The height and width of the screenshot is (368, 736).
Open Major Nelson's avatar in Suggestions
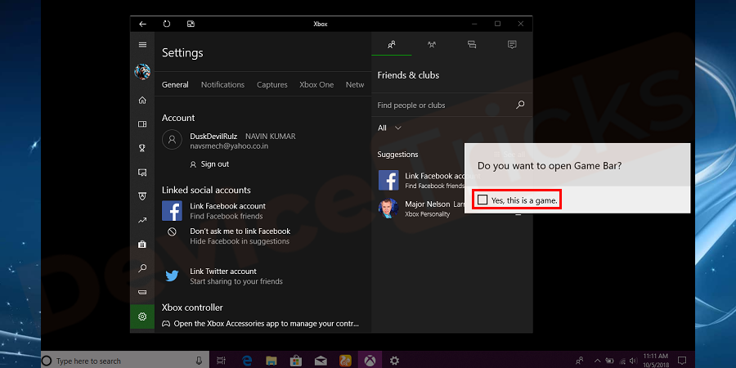coord(388,209)
